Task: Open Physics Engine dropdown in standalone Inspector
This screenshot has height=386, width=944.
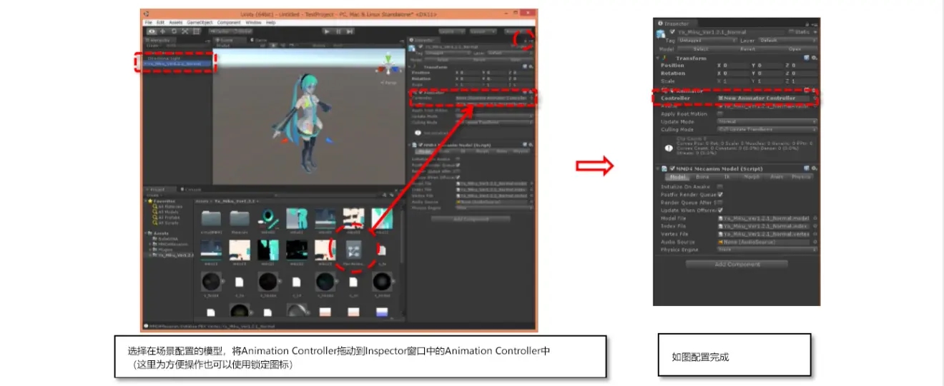Action: tap(767, 250)
